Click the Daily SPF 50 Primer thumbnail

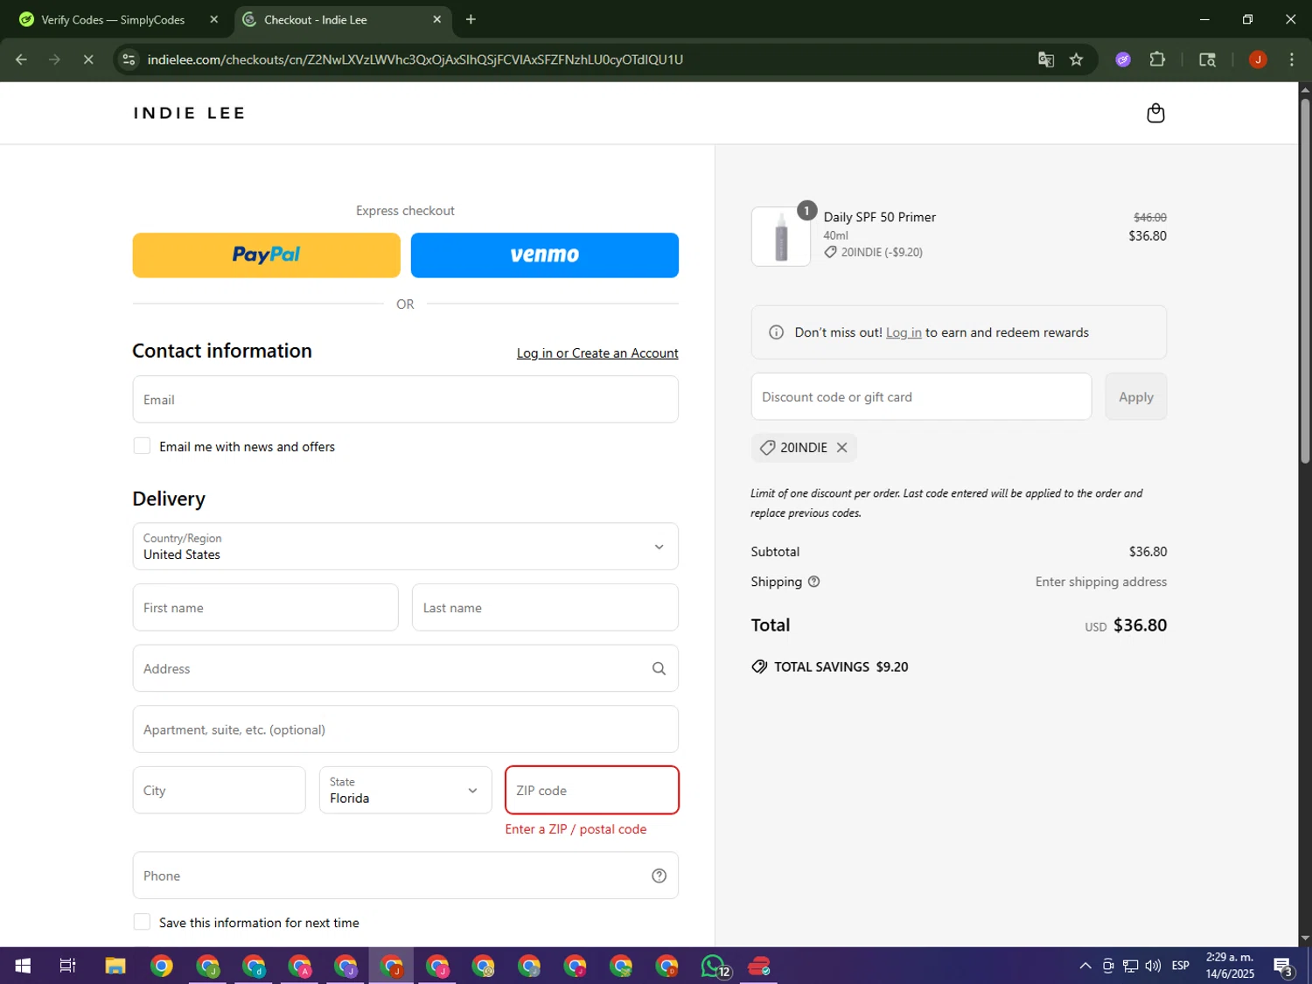(781, 236)
